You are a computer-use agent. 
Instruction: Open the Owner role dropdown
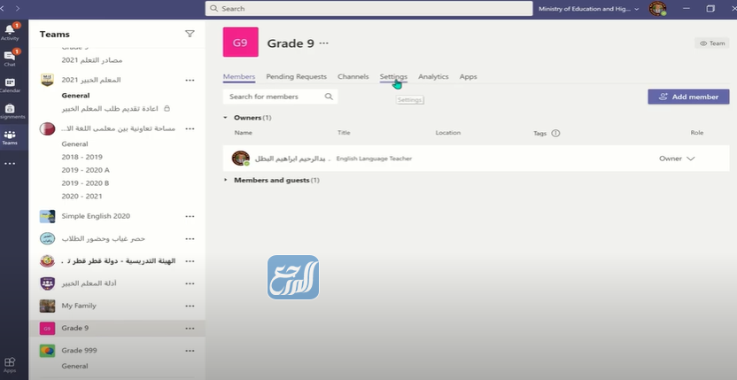coord(677,159)
